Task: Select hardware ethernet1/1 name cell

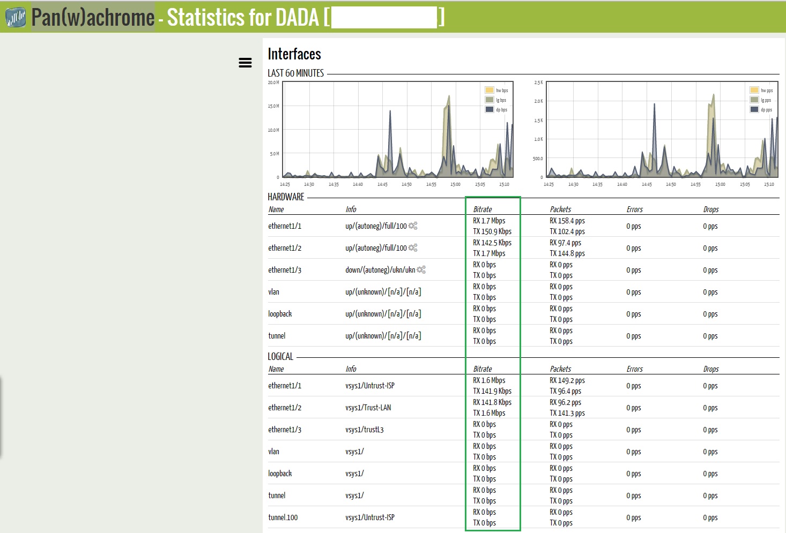Action: click(285, 226)
